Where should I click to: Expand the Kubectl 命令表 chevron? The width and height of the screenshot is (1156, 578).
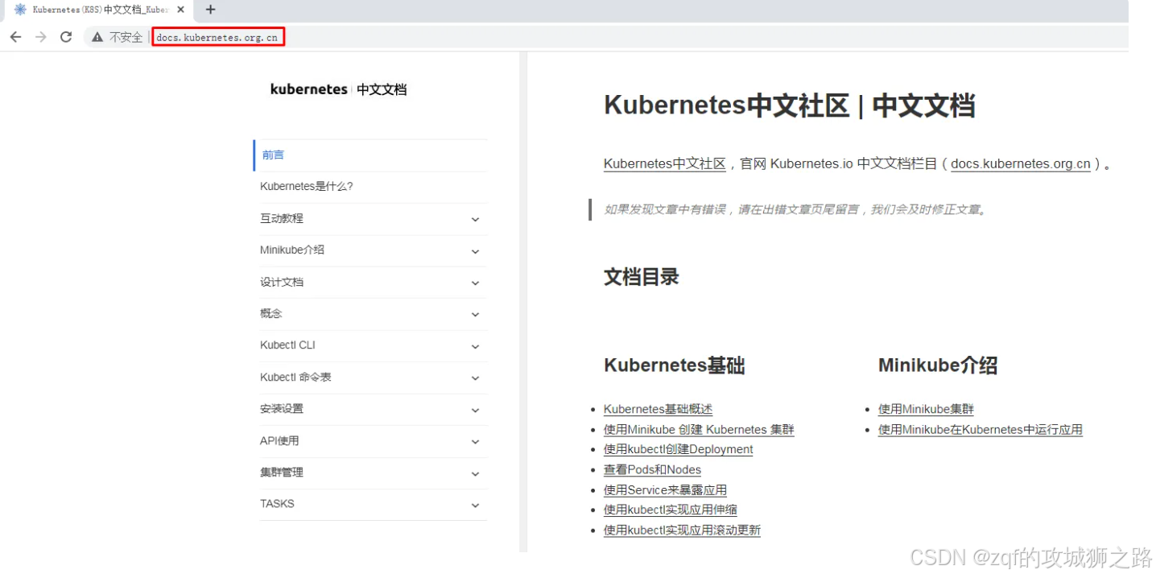point(475,378)
